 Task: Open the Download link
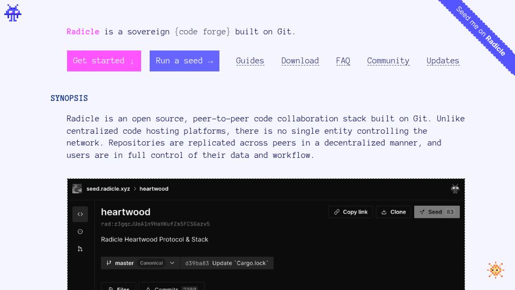click(x=300, y=61)
